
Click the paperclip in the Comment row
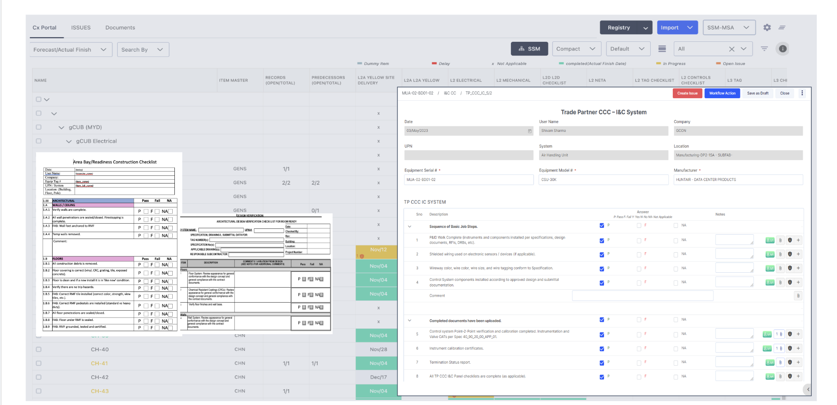(x=798, y=295)
